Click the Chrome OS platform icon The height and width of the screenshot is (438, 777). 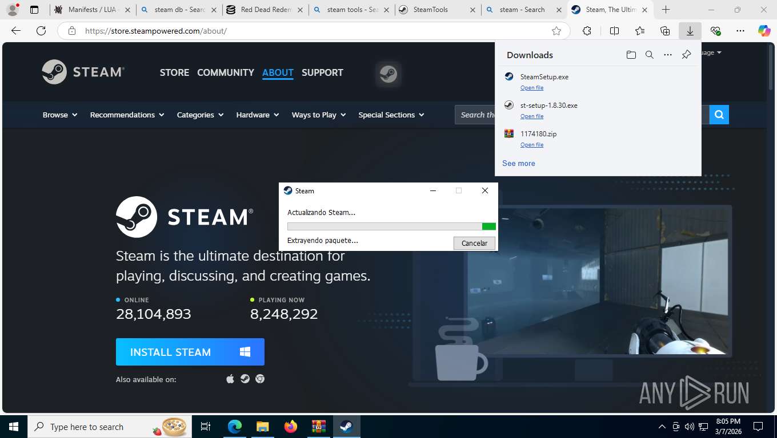[x=260, y=379]
